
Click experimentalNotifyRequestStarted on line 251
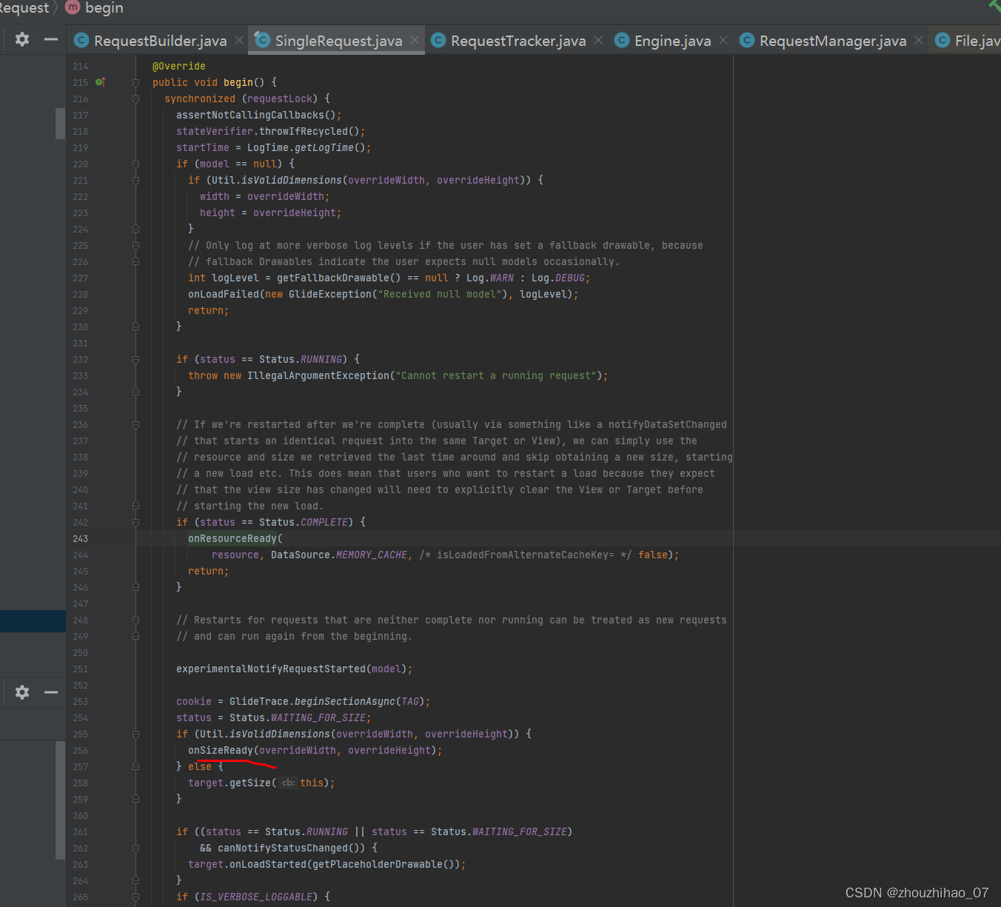click(271, 669)
